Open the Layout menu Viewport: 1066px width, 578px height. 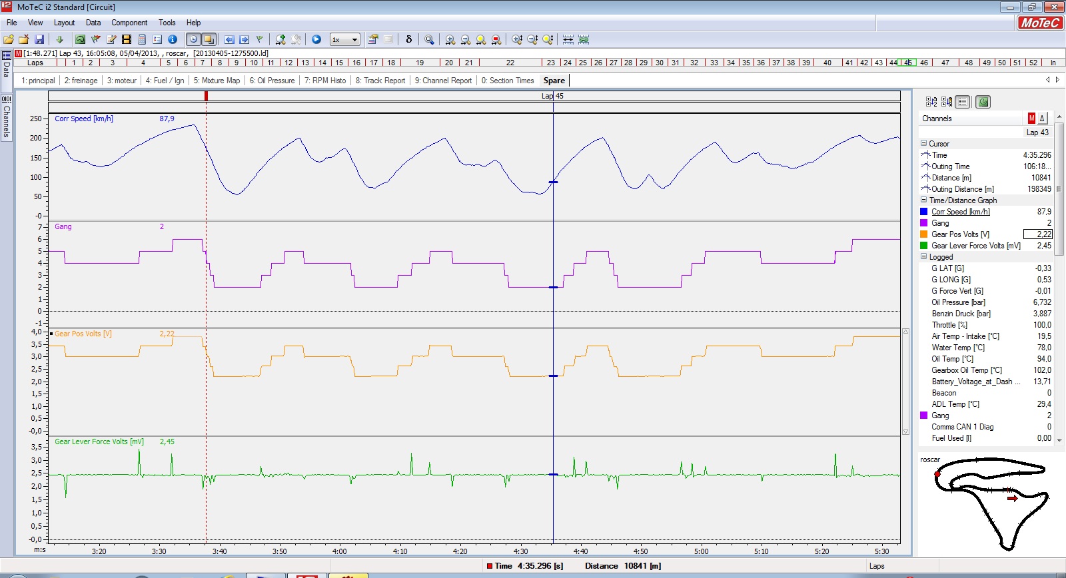click(x=64, y=23)
